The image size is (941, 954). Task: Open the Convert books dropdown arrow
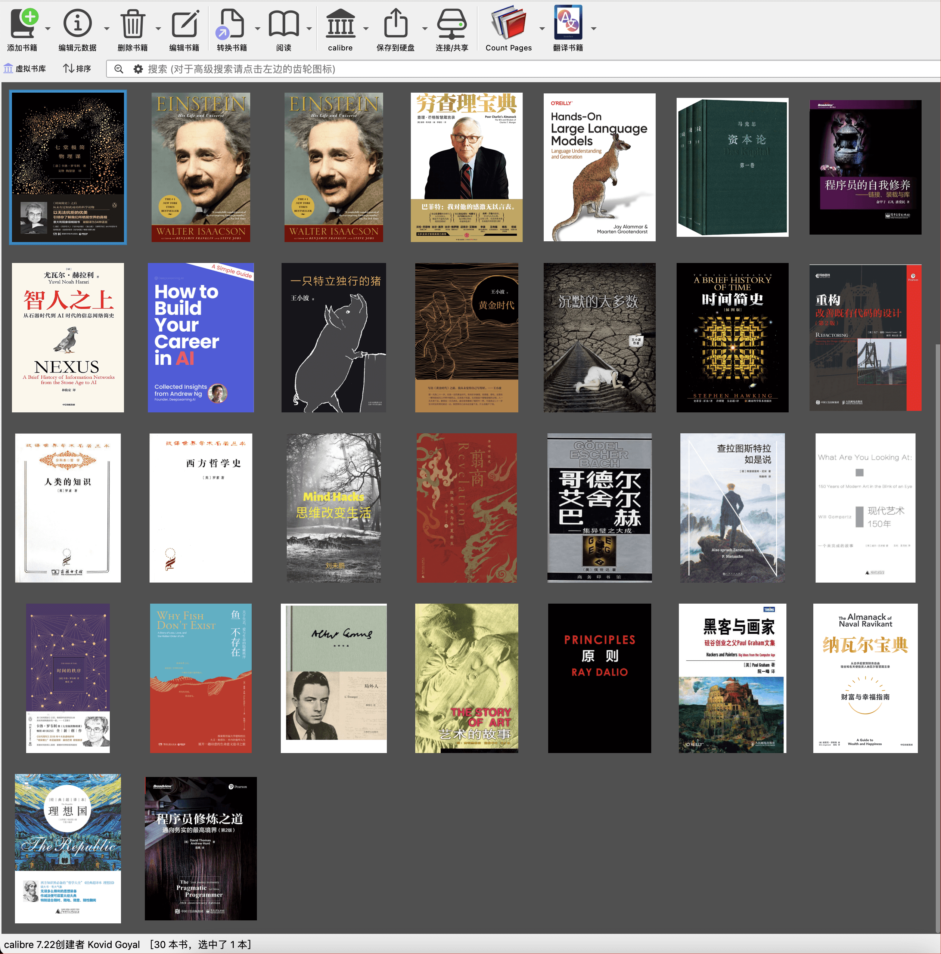click(257, 29)
